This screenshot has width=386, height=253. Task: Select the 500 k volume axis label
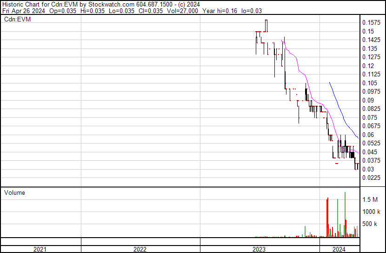tap(370, 224)
